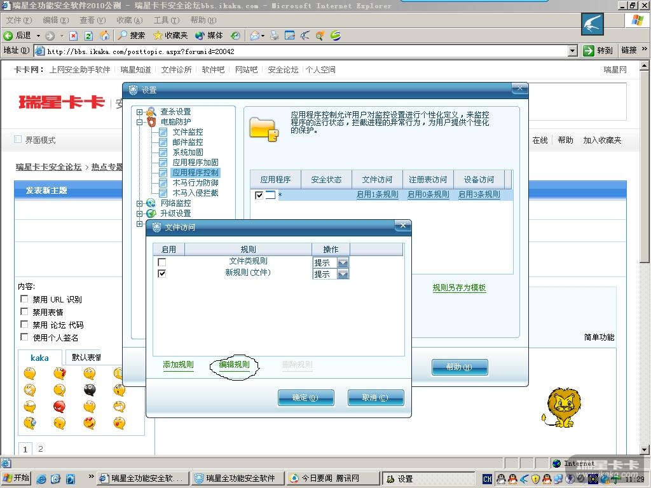The image size is (651, 488).
Task: Select 邮件监控 in the settings tree
Action: coord(188,142)
